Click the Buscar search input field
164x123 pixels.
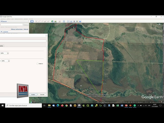pyautogui.click(x=12, y=25)
